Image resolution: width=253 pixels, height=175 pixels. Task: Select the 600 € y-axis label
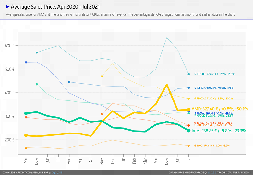[9, 46]
